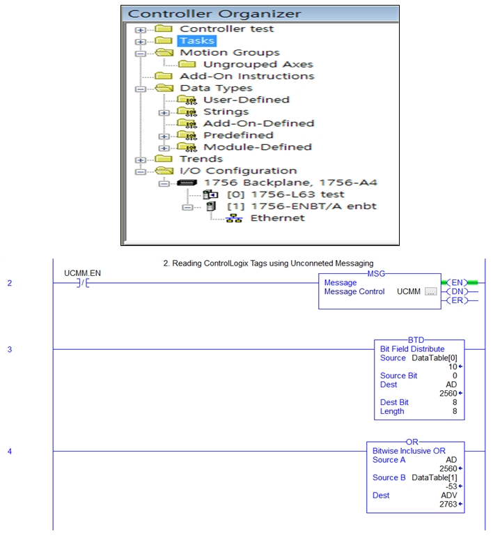Expand the Strings data type node
This screenshot has height=538, width=493.
coord(164,113)
